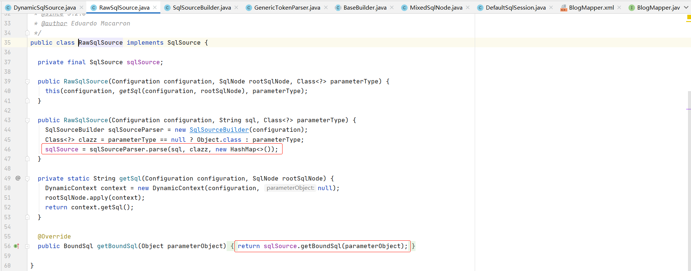Collapse the block ending at line 41
Viewport: 691px width, 271px height.
coord(27,100)
